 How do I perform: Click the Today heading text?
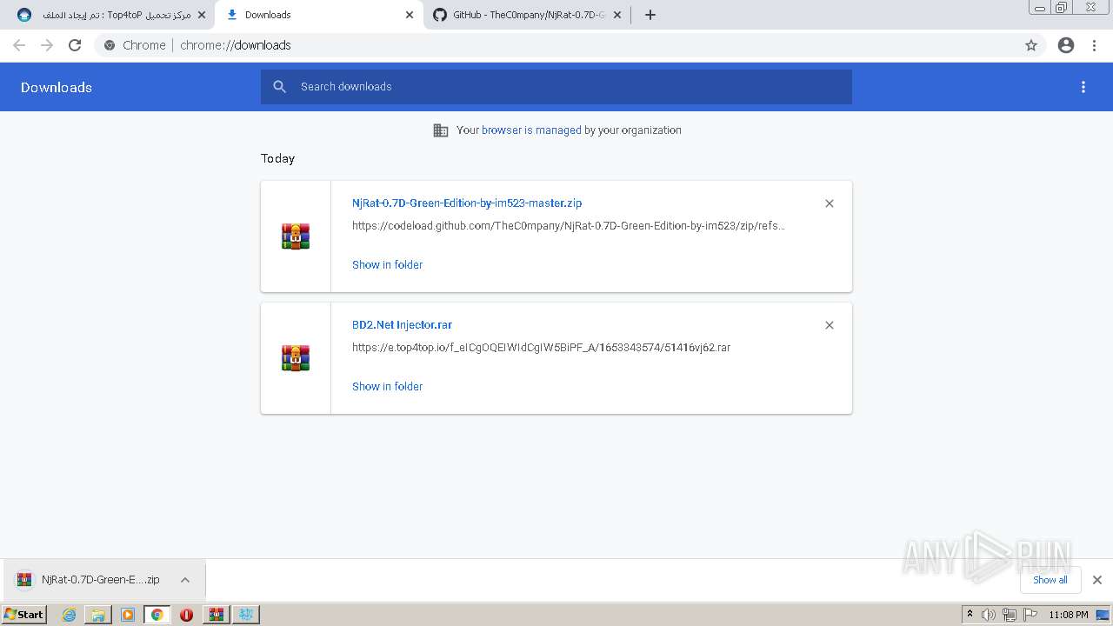(277, 158)
